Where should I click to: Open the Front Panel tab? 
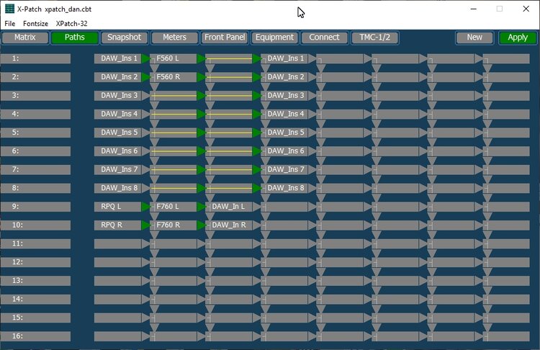pos(225,37)
